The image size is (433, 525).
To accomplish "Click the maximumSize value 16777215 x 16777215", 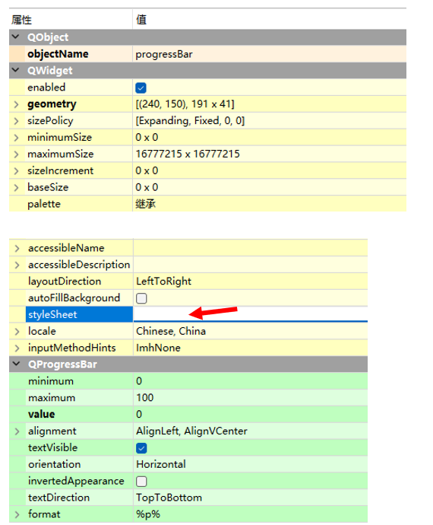I will point(188,154).
